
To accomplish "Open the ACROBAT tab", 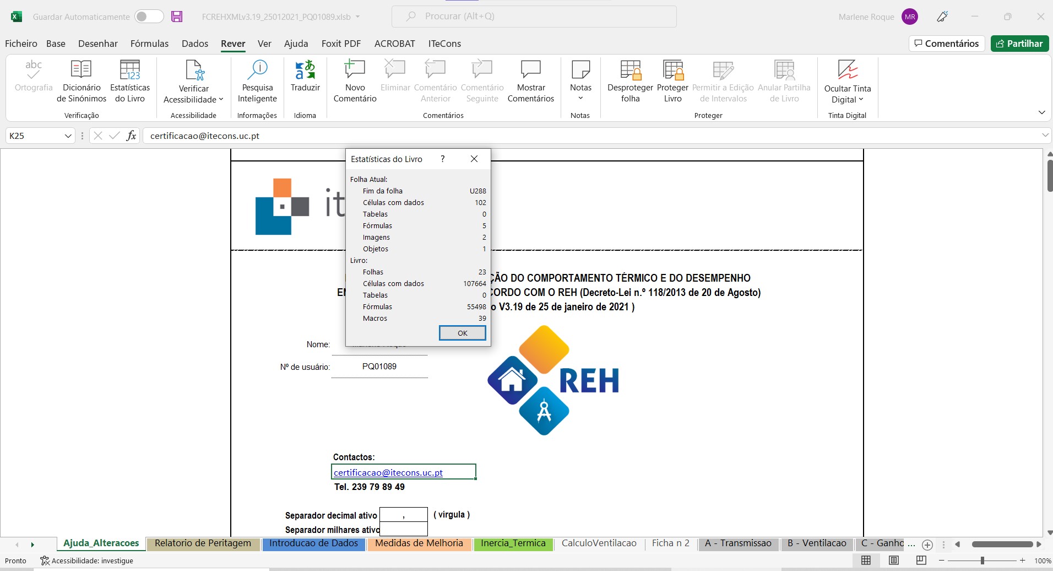I will [x=394, y=44].
